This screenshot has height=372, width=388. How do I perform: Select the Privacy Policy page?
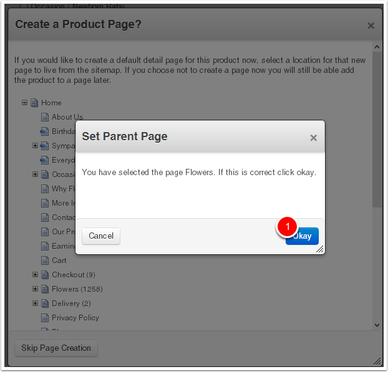pos(75,318)
